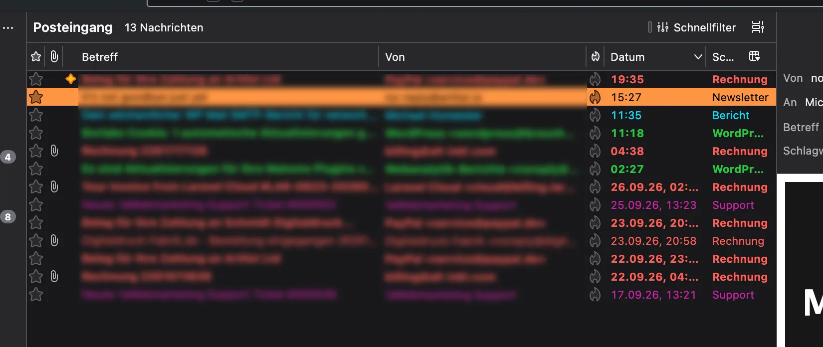Star the 02:27 WordPr... message
The width and height of the screenshot is (823, 347).
[36, 169]
